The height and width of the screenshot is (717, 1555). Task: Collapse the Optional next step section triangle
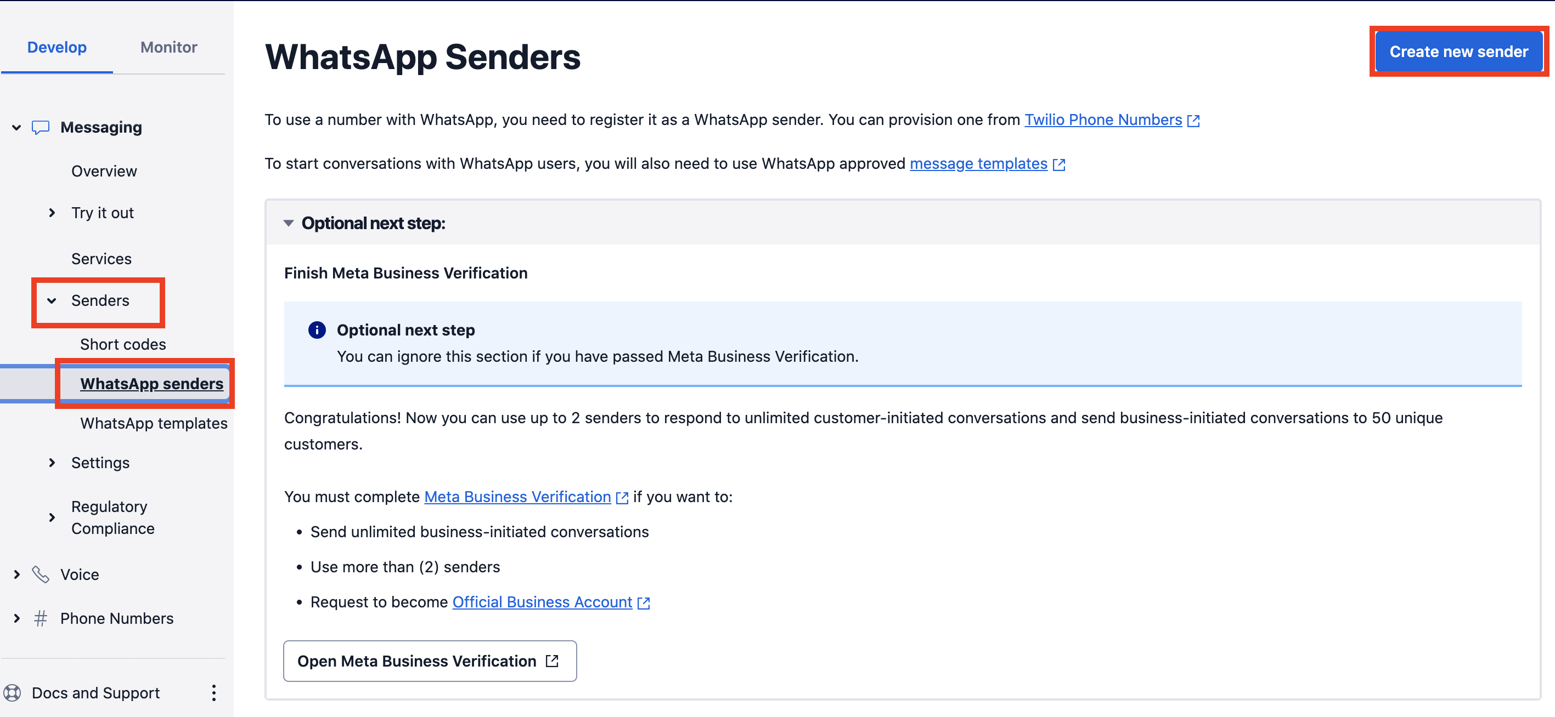[289, 223]
